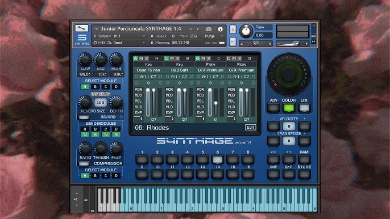Image resolution: width=390 pixels, height=219 pixels.
Task: Select preset pad number 3
Action: click(172, 159)
